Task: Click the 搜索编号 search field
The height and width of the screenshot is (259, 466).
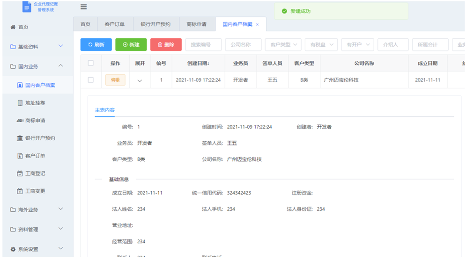Action: [x=203, y=45]
